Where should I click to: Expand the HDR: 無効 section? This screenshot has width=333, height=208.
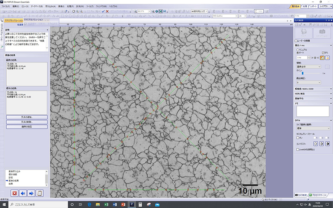pyautogui.click(x=313, y=93)
